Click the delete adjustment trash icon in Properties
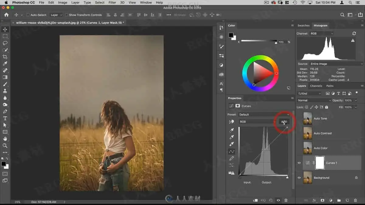This screenshot has height=205, width=365. click(286, 200)
